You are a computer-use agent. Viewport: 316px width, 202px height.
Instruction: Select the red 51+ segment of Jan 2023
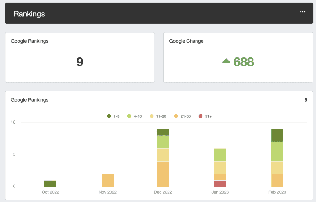coord(220,183)
